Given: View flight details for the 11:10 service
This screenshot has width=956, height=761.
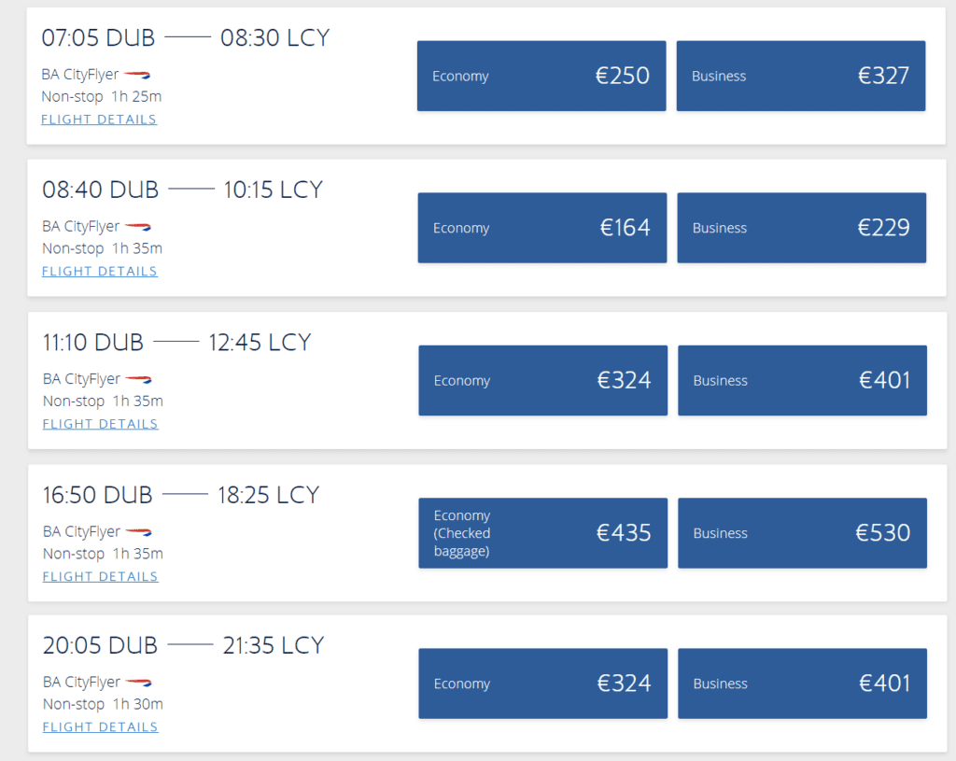Looking at the screenshot, I should click(x=100, y=423).
